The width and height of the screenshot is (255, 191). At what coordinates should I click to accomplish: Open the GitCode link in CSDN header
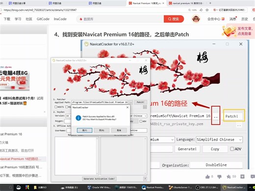click(43, 19)
